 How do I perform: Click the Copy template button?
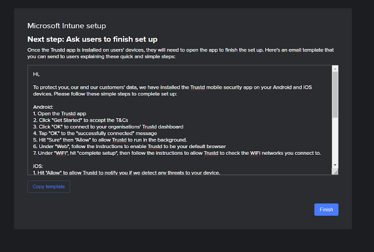click(49, 186)
